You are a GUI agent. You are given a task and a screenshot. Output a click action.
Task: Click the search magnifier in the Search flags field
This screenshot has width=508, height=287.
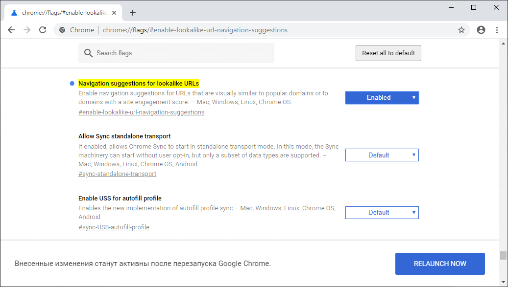[x=89, y=53]
